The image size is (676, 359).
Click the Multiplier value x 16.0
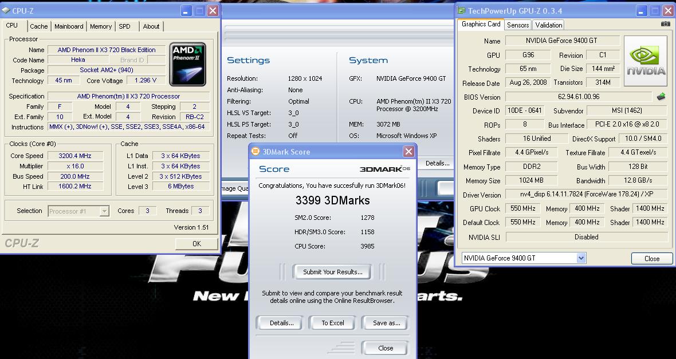click(x=75, y=166)
